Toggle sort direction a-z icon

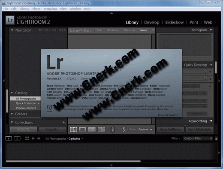click(x=124, y=130)
